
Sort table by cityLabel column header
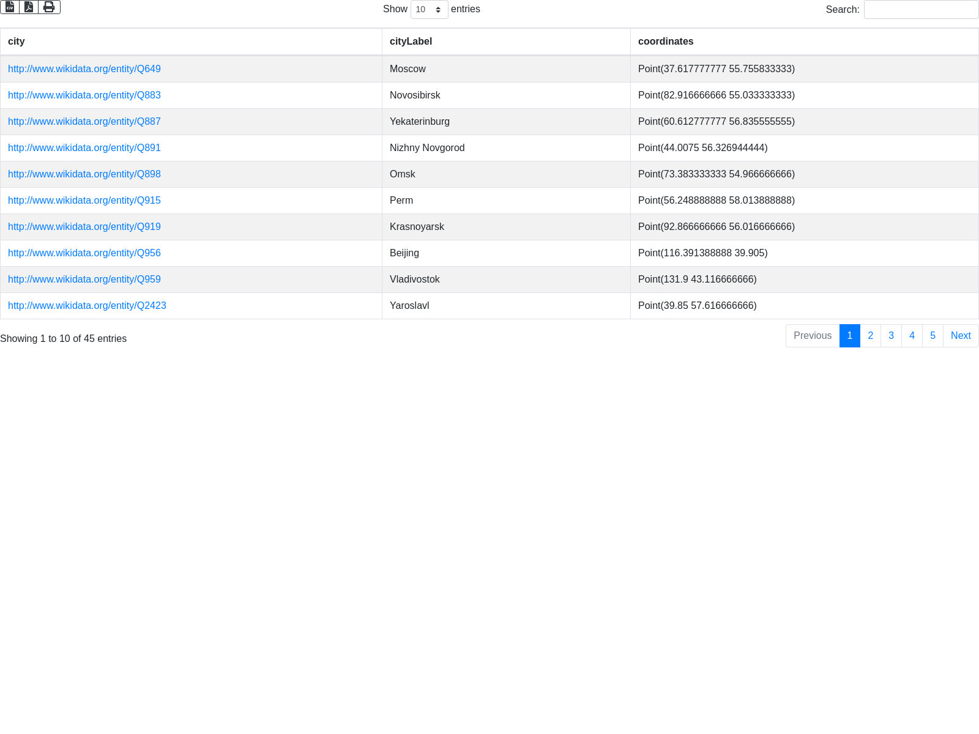411,42
